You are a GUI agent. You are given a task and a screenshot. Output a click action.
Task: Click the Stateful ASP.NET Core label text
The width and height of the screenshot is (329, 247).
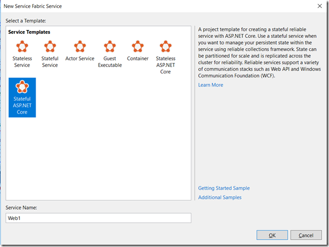[22, 105]
